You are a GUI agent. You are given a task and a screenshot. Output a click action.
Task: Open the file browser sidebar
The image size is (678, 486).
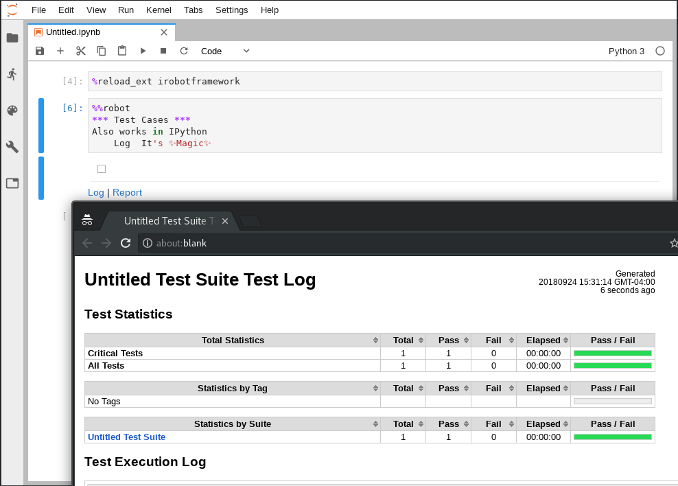click(x=12, y=38)
